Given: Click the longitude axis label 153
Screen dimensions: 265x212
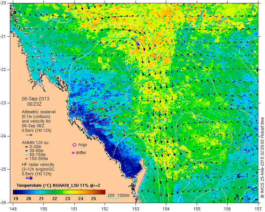Looking at the screenshot, I should (x=135, y=209).
